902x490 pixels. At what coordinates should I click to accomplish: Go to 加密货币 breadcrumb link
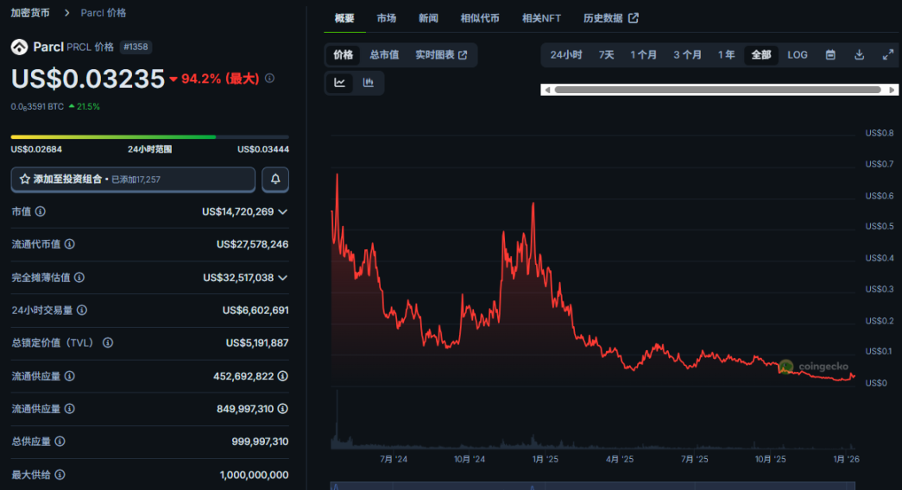coord(30,13)
